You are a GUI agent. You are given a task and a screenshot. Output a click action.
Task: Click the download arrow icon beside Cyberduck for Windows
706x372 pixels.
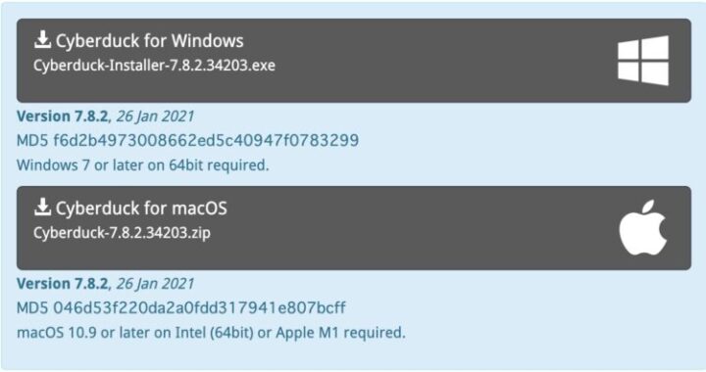pos(42,39)
